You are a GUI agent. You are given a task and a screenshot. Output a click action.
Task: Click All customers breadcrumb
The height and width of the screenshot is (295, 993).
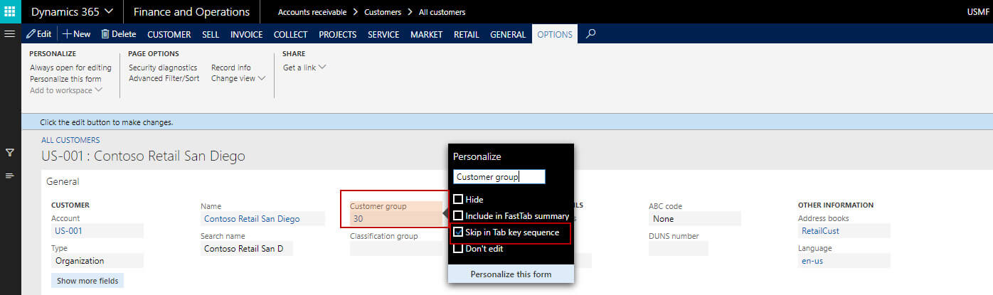(442, 12)
